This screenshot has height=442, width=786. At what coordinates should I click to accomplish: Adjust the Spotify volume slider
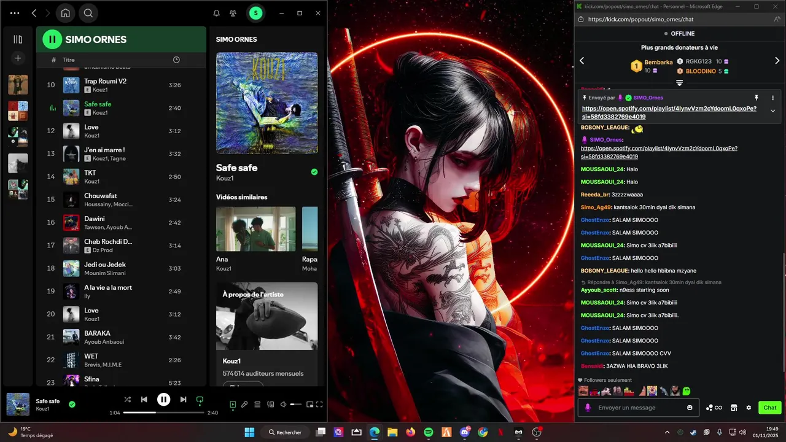[295, 405]
